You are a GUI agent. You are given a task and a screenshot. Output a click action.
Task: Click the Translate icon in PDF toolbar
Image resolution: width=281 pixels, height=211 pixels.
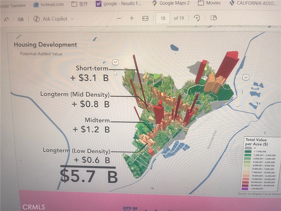pos(21,19)
